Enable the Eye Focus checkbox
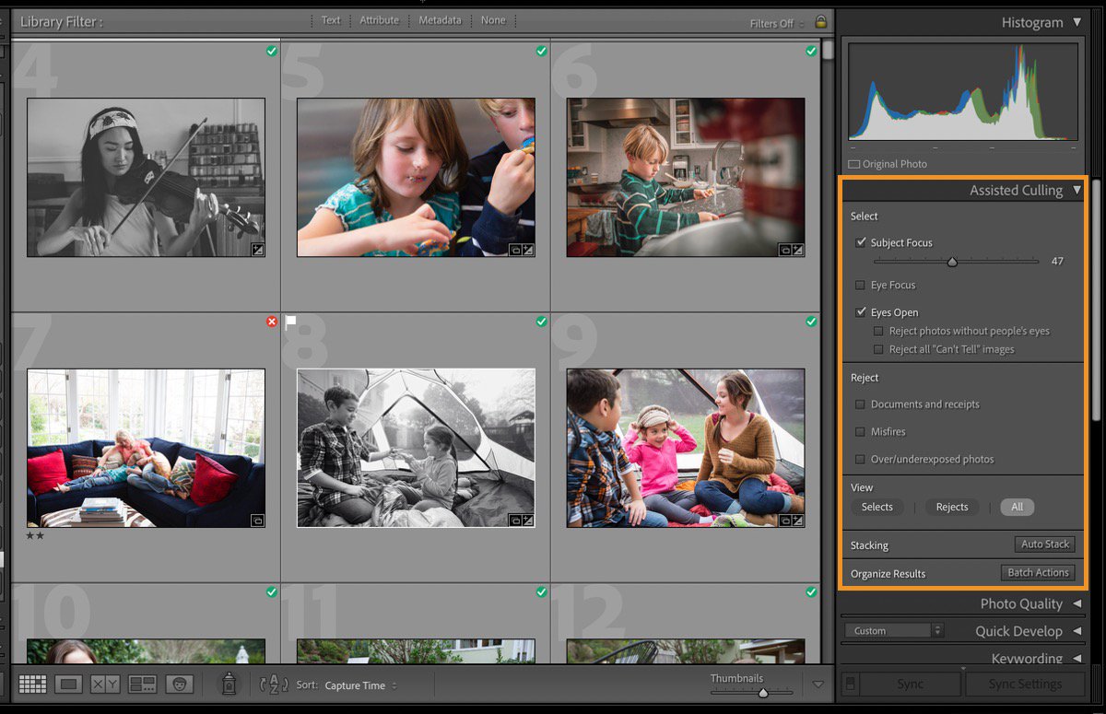The image size is (1106, 714). (x=861, y=285)
